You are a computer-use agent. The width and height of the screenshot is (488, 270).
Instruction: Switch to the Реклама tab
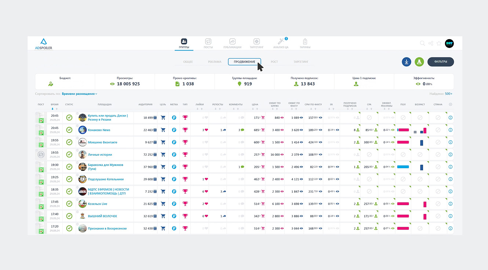coord(215,62)
